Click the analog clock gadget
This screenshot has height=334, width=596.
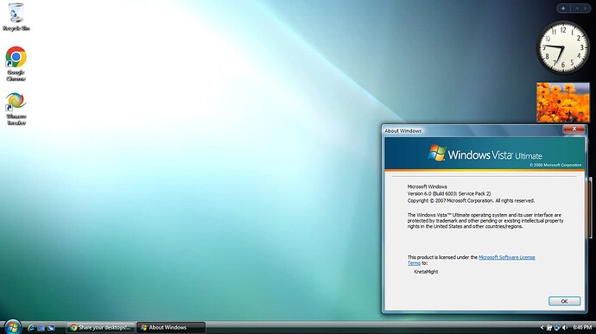(x=563, y=47)
